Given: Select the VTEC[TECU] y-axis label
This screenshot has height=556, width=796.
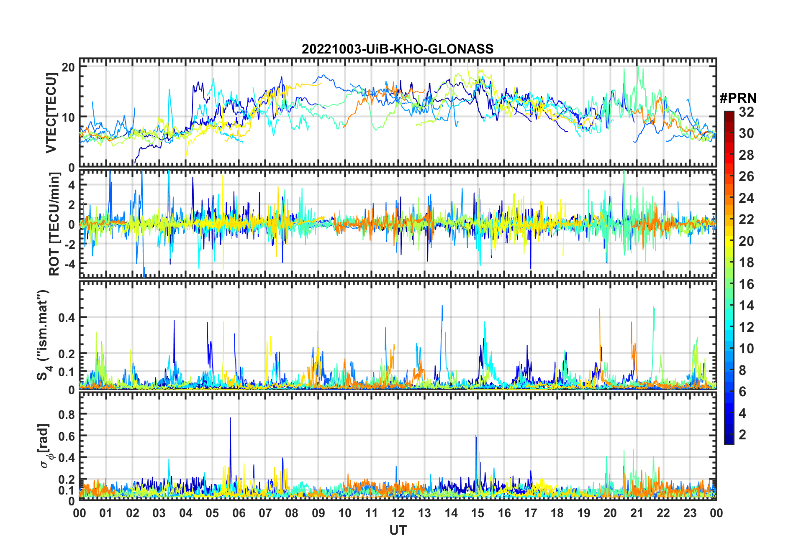Looking at the screenshot, I should click(x=51, y=113).
